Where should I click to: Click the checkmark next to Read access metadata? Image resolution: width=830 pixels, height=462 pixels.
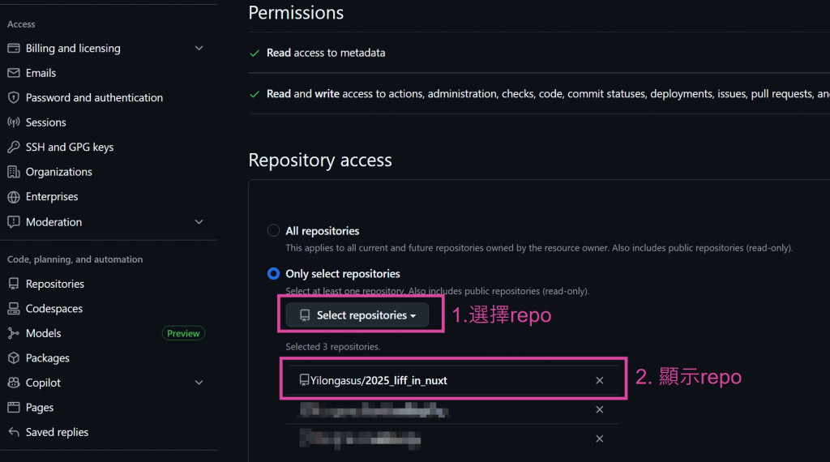(x=255, y=53)
